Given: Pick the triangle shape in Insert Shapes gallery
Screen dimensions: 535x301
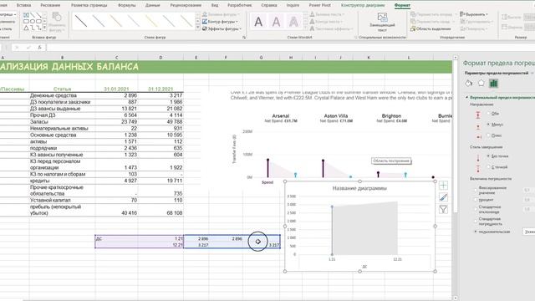Looking at the screenshot, I should (x=26, y=28).
